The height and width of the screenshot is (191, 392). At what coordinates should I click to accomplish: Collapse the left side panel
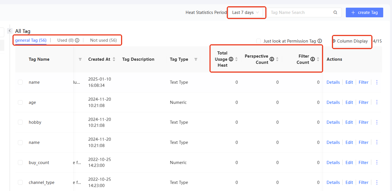pos(10,31)
